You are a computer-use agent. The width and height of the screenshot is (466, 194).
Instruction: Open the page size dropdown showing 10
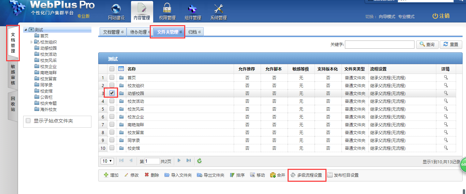tap(107, 161)
